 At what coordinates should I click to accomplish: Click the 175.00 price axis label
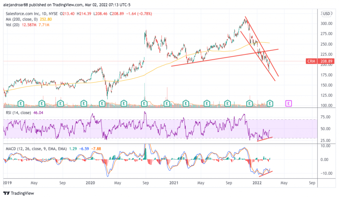(x=326, y=75)
